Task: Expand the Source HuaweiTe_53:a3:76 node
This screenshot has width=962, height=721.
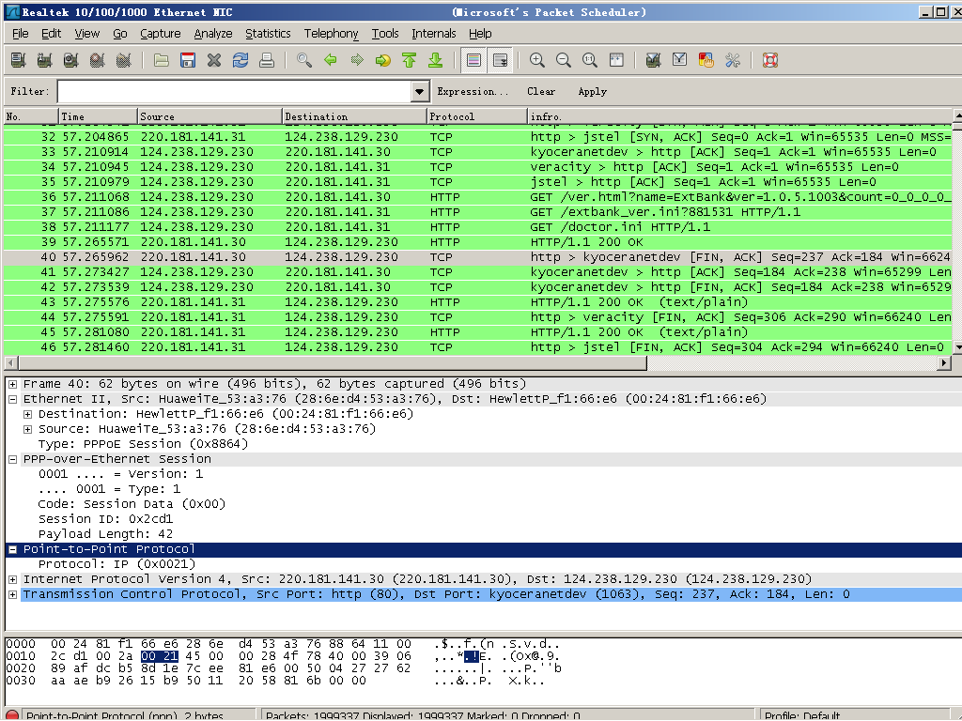Action: tap(27, 429)
